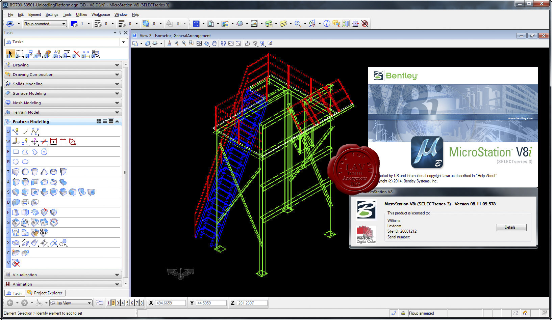Screen dimensions: 552x320
Task: Open the Zoom In view tool
Action: tap(176, 43)
